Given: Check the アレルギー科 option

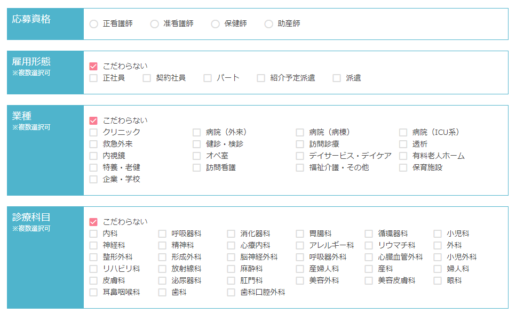Looking at the screenshot, I should point(300,246).
